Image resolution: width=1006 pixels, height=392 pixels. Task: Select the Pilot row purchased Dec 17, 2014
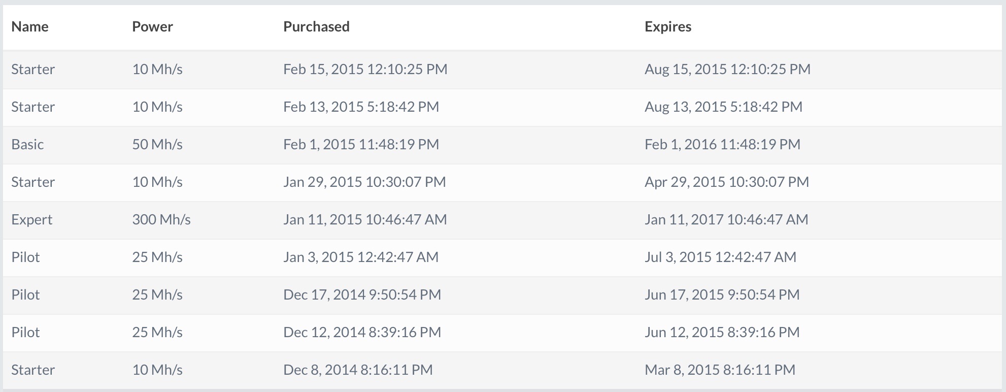tap(25, 295)
